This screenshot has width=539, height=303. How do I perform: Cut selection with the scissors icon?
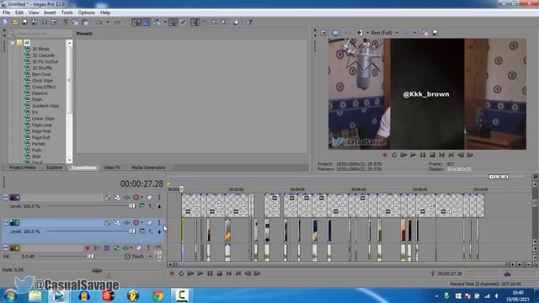[66, 23]
